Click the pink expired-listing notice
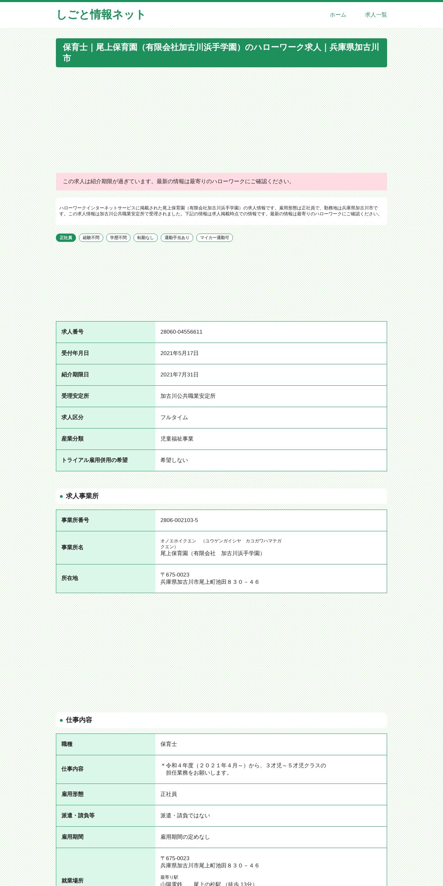 click(x=221, y=182)
